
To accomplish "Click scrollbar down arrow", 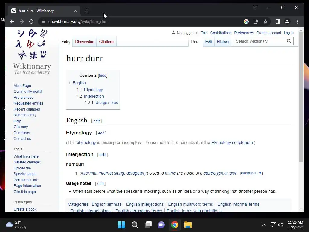I will pyautogui.click(x=301, y=209).
